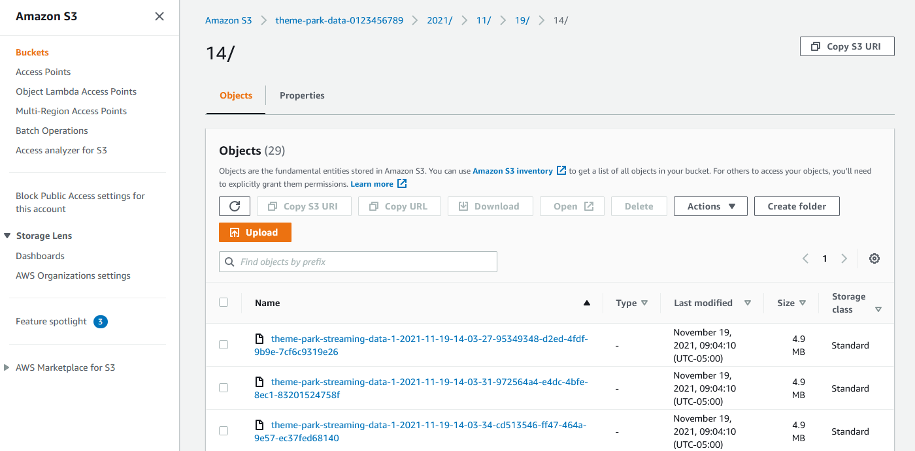Click the Download button
915x451 pixels.
coord(490,206)
